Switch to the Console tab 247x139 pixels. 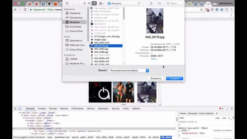click(x=42, y=108)
